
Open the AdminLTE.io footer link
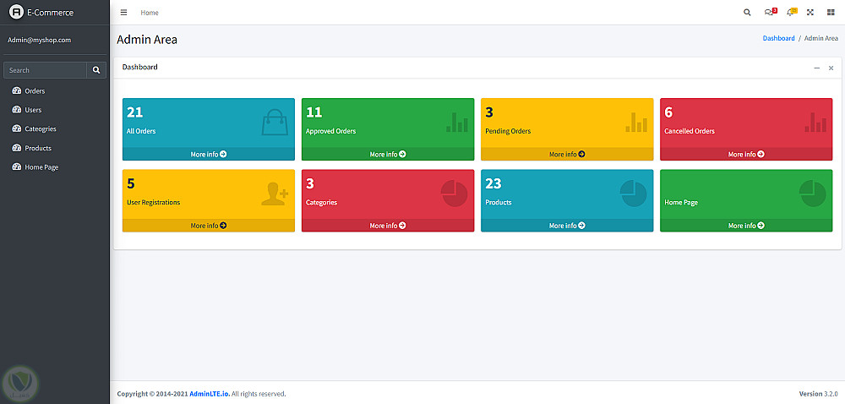click(x=210, y=394)
